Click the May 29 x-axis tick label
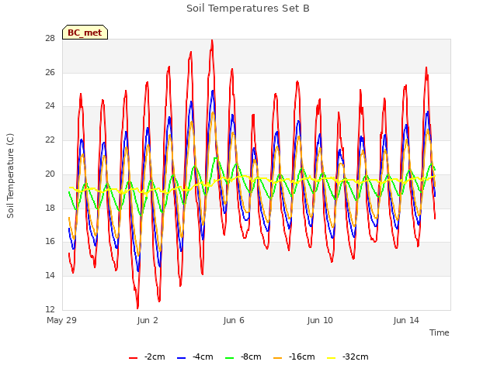Screen dimensions: 497x372 point(61,320)
